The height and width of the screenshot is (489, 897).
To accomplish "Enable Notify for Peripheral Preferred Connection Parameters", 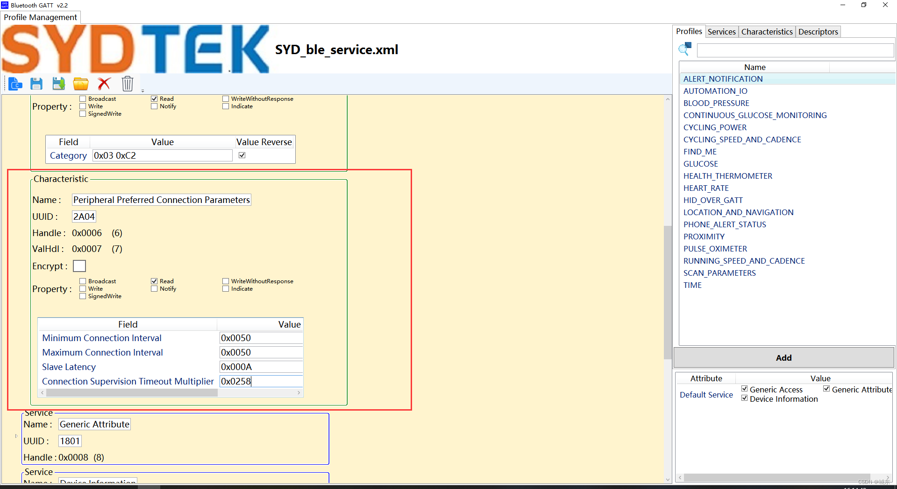I will [154, 289].
